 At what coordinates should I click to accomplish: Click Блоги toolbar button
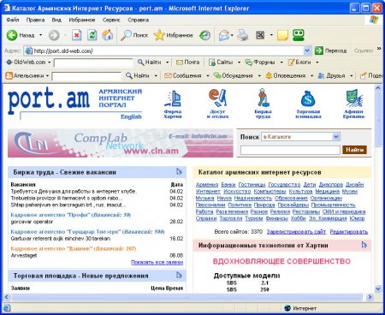[x=299, y=62]
